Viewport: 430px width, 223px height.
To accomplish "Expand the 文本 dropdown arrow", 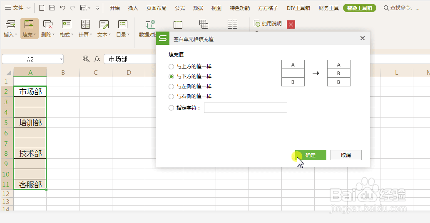I will pos(110,35).
